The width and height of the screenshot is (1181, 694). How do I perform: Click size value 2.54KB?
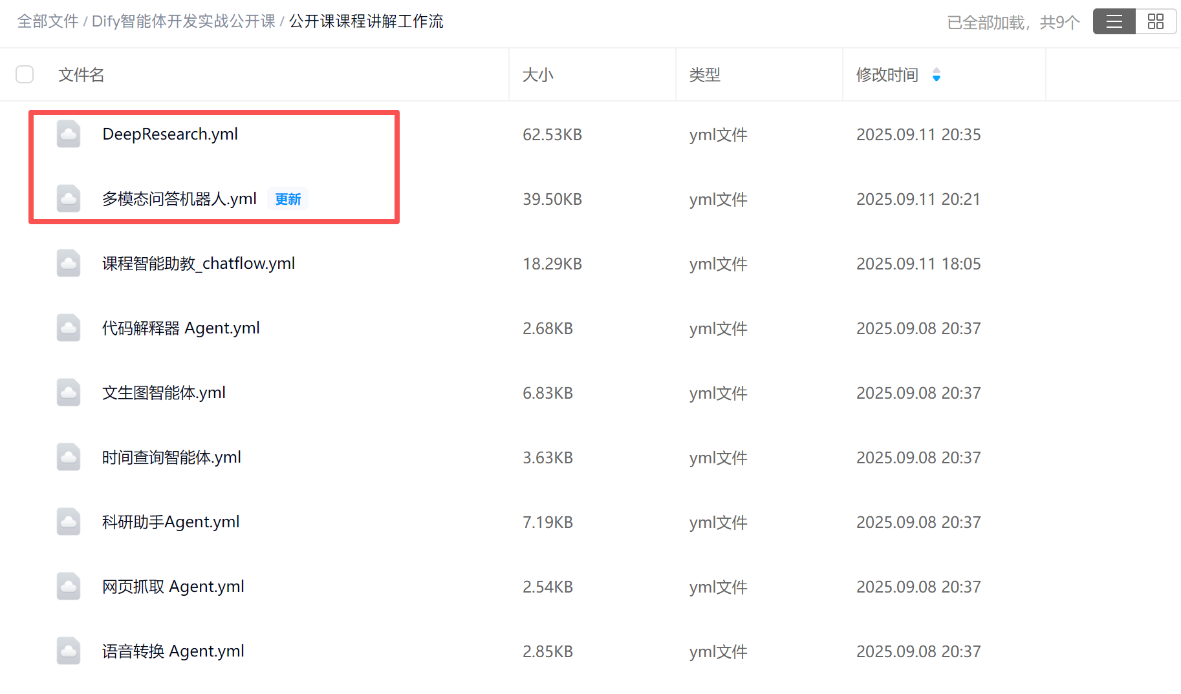tap(548, 587)
